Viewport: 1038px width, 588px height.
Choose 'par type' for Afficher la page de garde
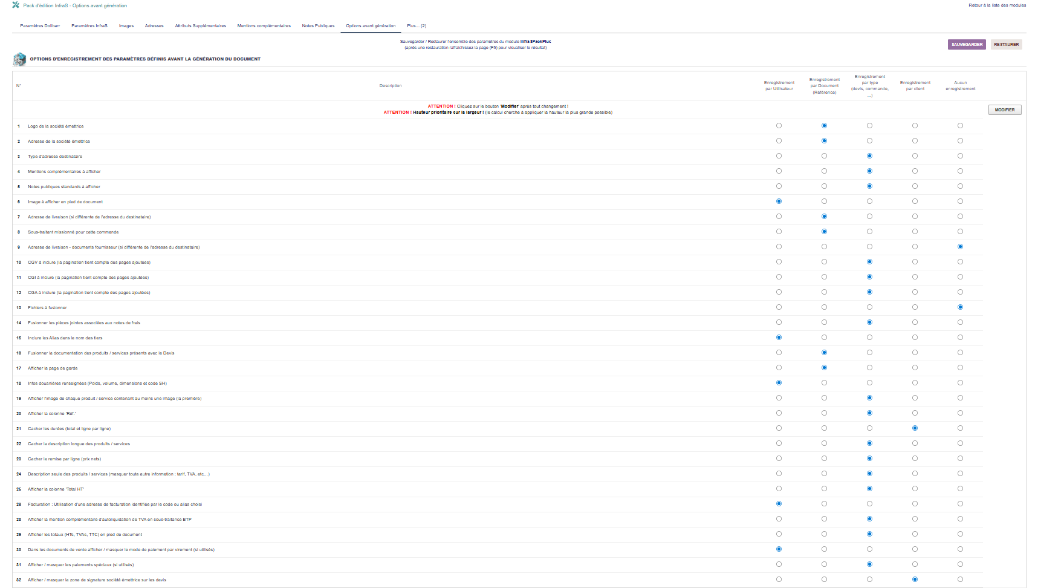[869, 368]
